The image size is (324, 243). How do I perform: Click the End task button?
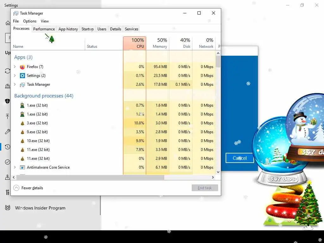click(x=205, y=188)
